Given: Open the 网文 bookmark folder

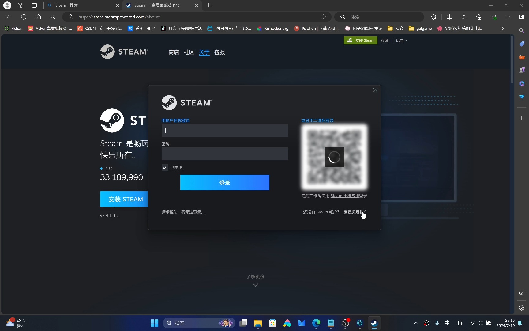Looking at the screenshot, I should 396,29.
